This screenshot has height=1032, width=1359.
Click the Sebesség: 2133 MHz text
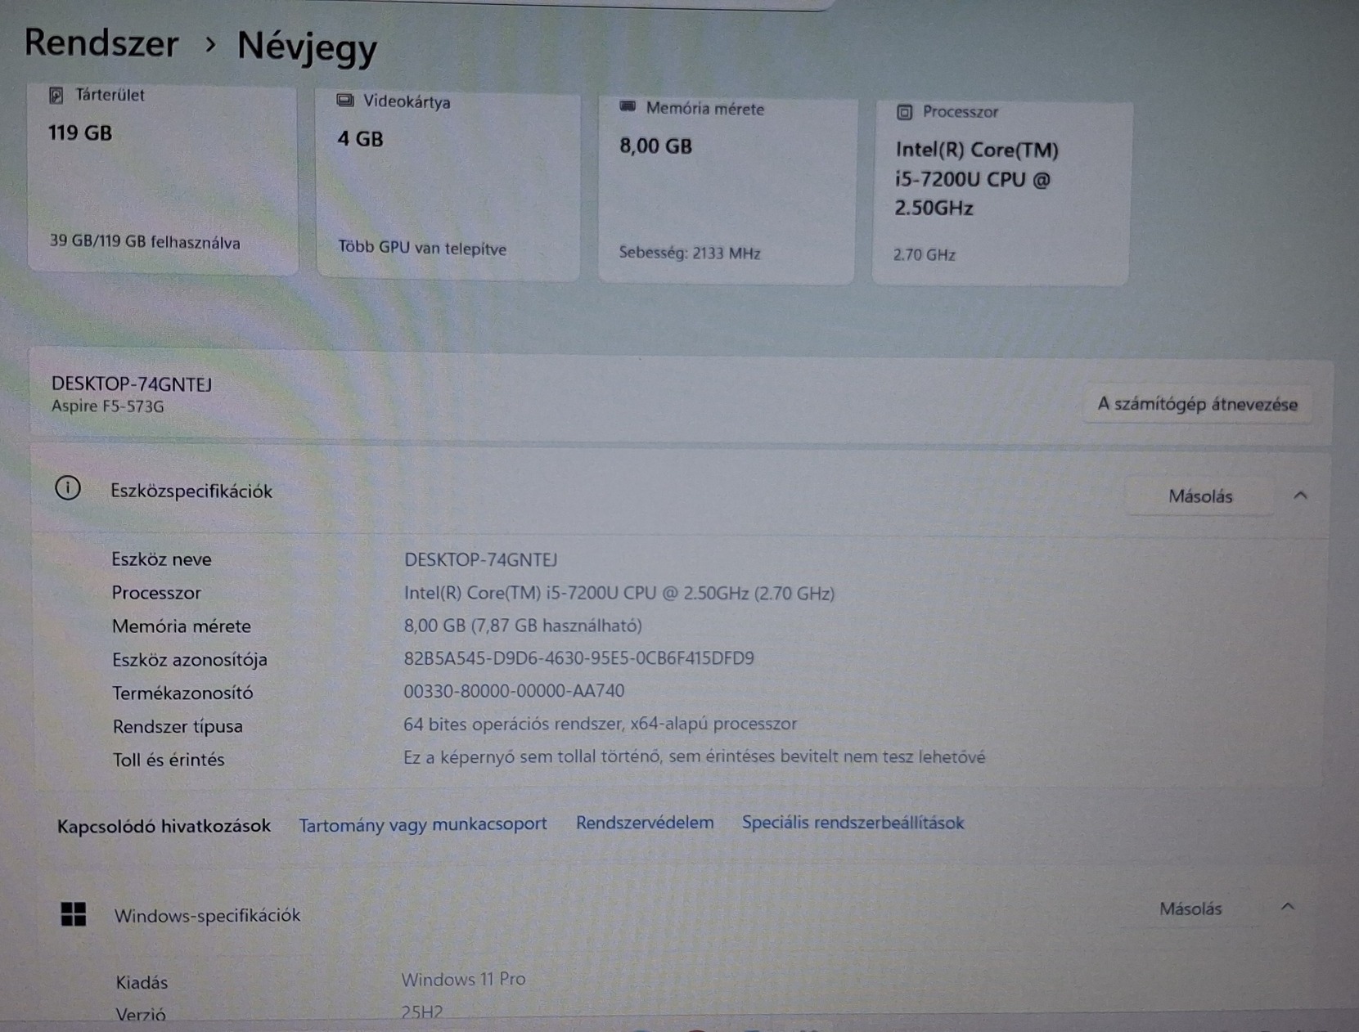[690, 253]
